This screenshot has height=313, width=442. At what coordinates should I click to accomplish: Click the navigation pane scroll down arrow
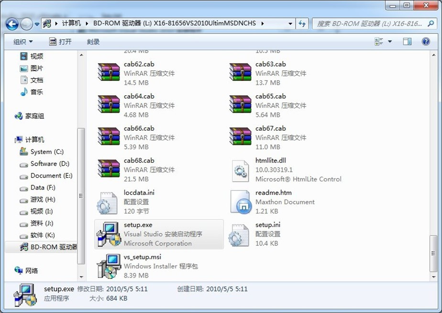point(81,277)
